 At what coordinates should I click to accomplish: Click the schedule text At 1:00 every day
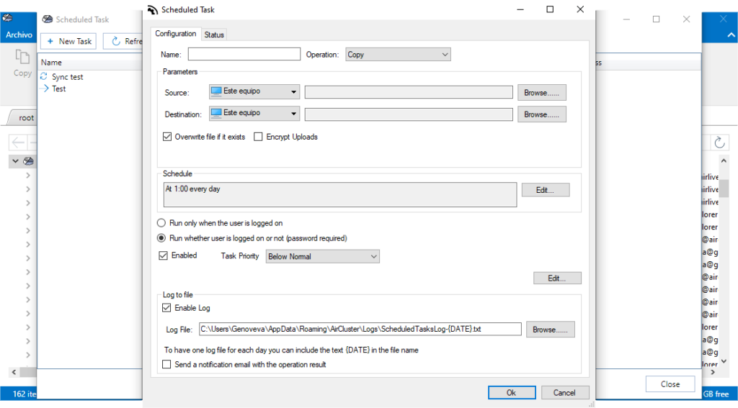pos(192,189)
